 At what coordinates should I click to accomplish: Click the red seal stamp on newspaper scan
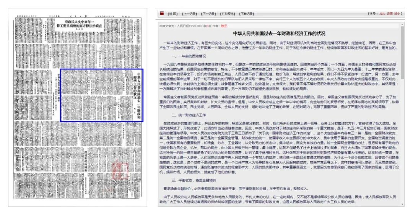tap(120, 170)
